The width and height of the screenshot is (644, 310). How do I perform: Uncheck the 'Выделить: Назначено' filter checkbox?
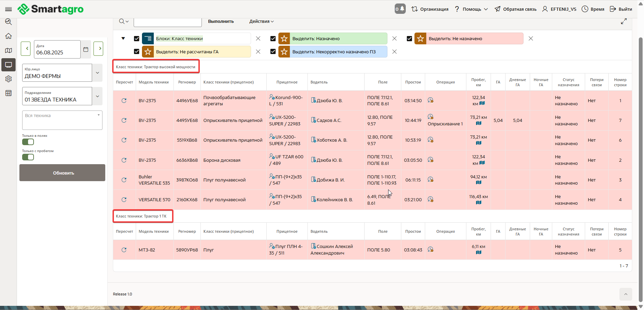(x=273, y=39)
